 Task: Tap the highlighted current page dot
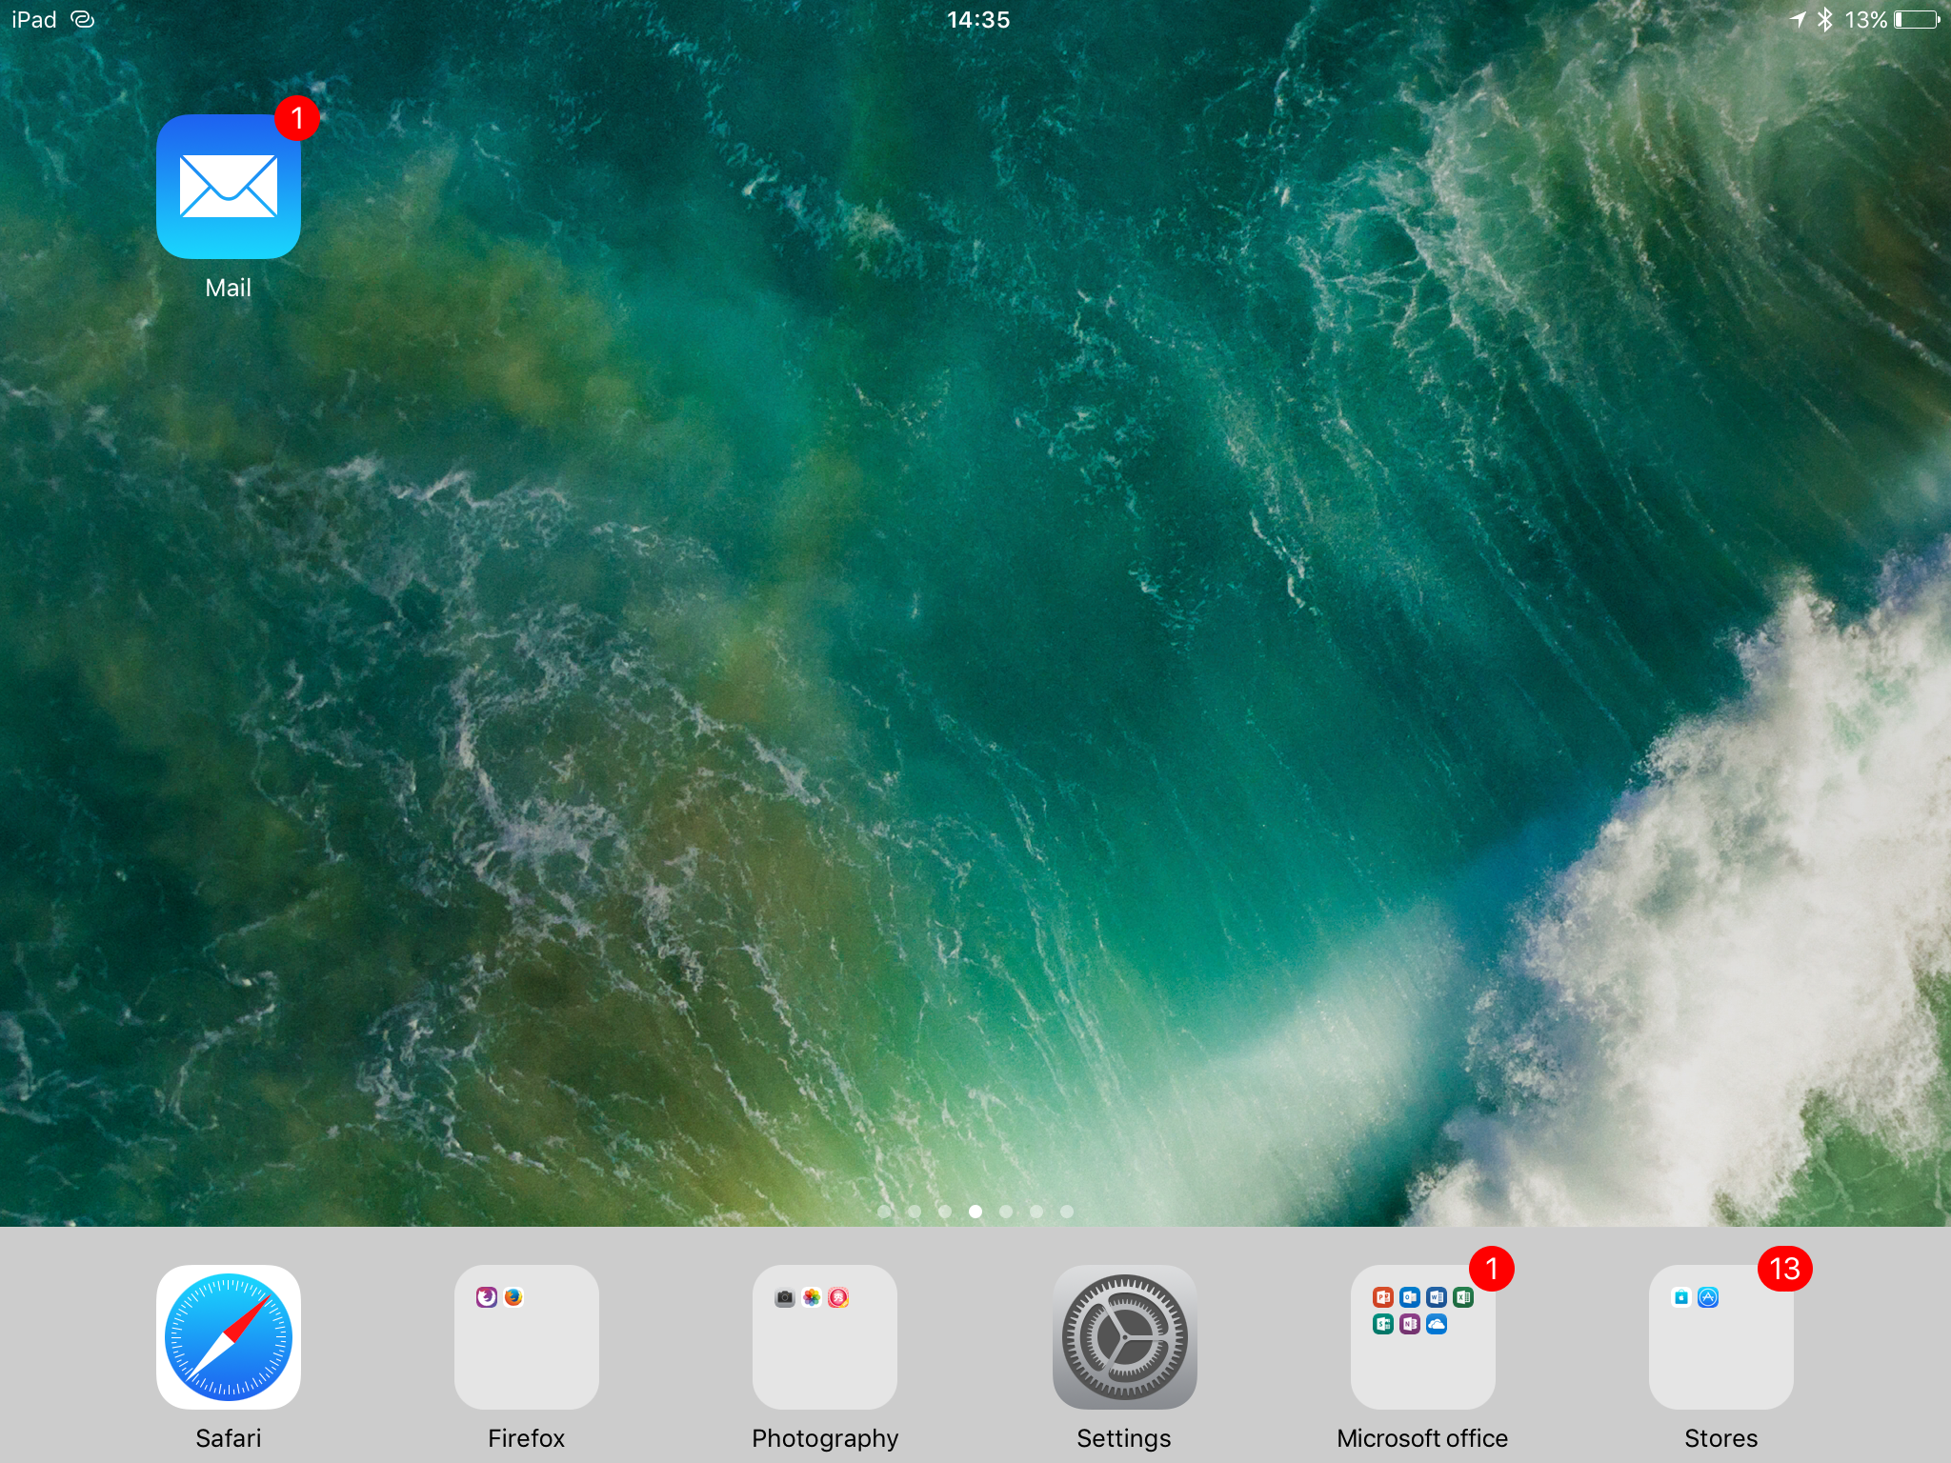coord(975,1212)
